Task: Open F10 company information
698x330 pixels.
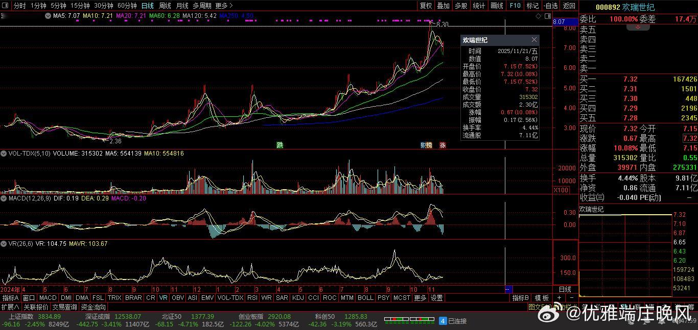Action: pyautogui.click(x=515, y=6)
